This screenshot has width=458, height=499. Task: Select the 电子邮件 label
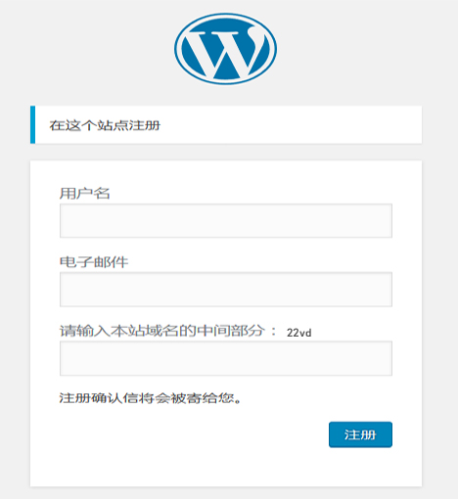pos(94,262)
